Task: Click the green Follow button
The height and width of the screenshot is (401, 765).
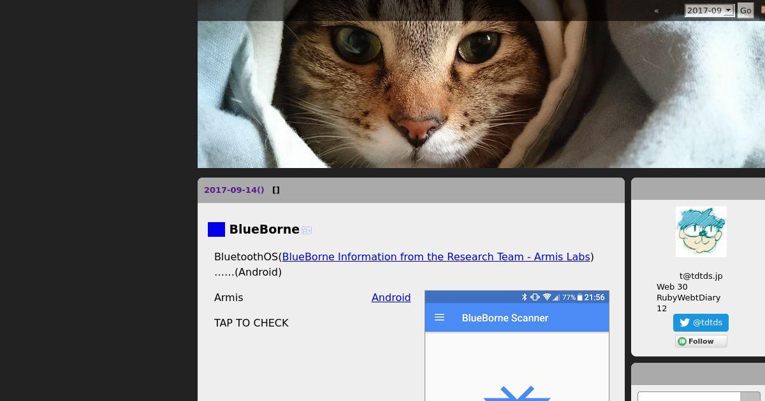Action: (x=701, y=341)
